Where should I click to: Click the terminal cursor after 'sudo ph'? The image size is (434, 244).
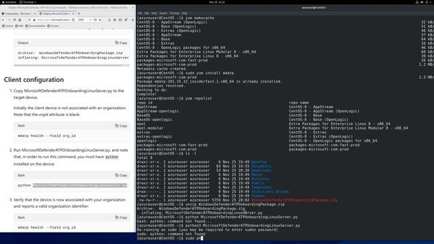(202, 238)
